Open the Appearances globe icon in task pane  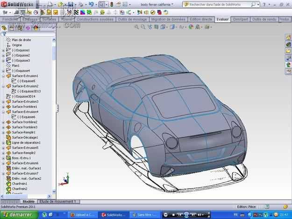(288, 65)
